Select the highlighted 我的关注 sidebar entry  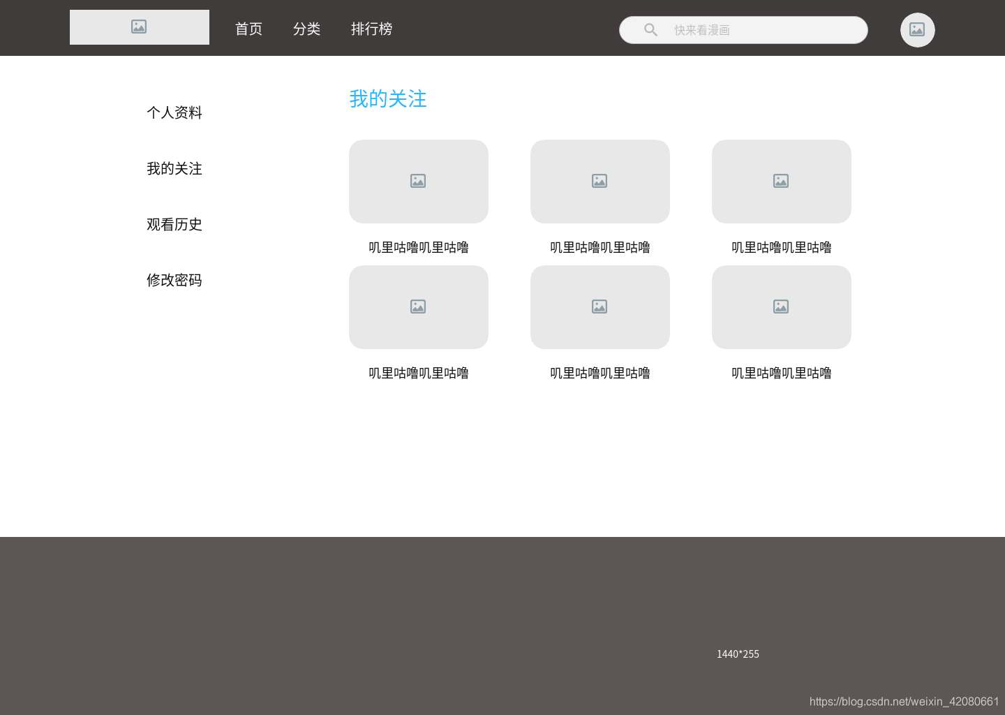174,168
